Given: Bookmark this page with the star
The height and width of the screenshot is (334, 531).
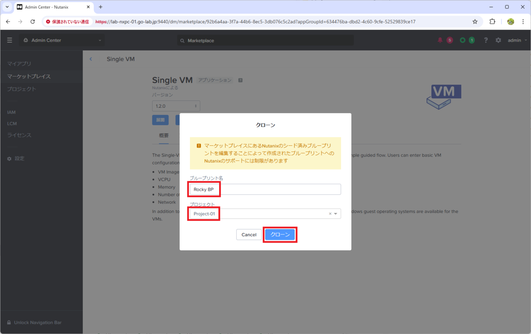Looking at the screenshot, I should (x=475, y=21).
